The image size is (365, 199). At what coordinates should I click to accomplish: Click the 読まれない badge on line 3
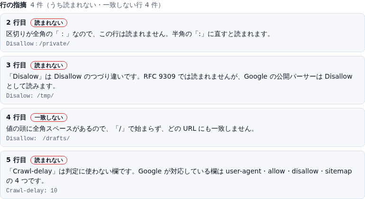click(x=49, y=65)
